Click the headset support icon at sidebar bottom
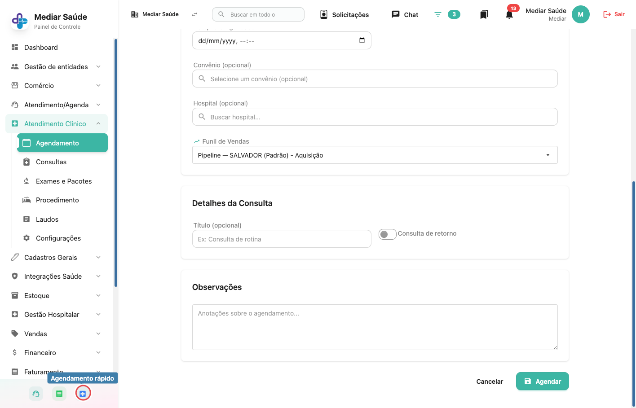 click(x=36, y=394)
